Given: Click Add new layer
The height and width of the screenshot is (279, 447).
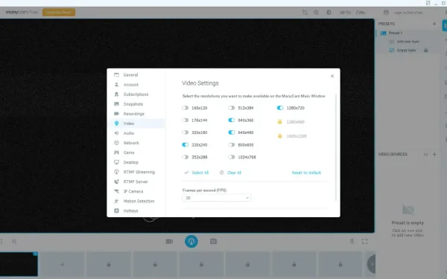Looking at the screenshot, I should click(408, 42).
